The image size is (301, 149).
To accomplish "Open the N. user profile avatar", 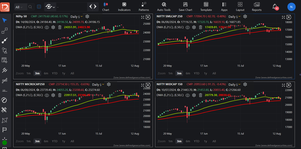I will [x=291, y=7].
